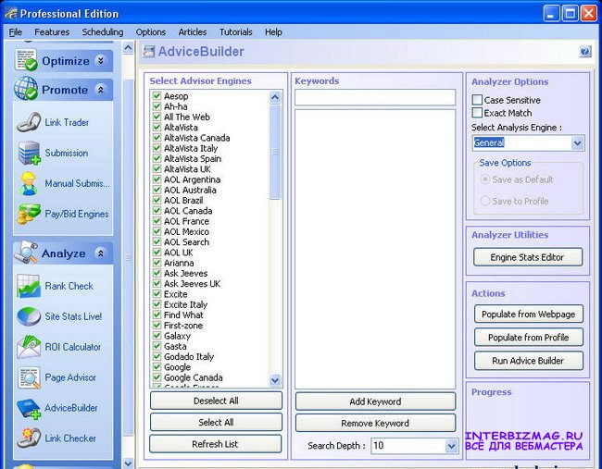This screenshot has width=602, height=469.
Task: Open the Scheduling menu
Action: pyautogui.click(x=103, y=32)
